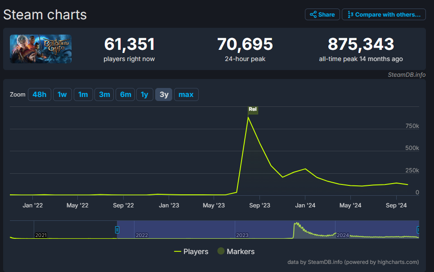
Task: Click the data by SteamDB.info highcharts credit
Action: click(x=353, y=262)
